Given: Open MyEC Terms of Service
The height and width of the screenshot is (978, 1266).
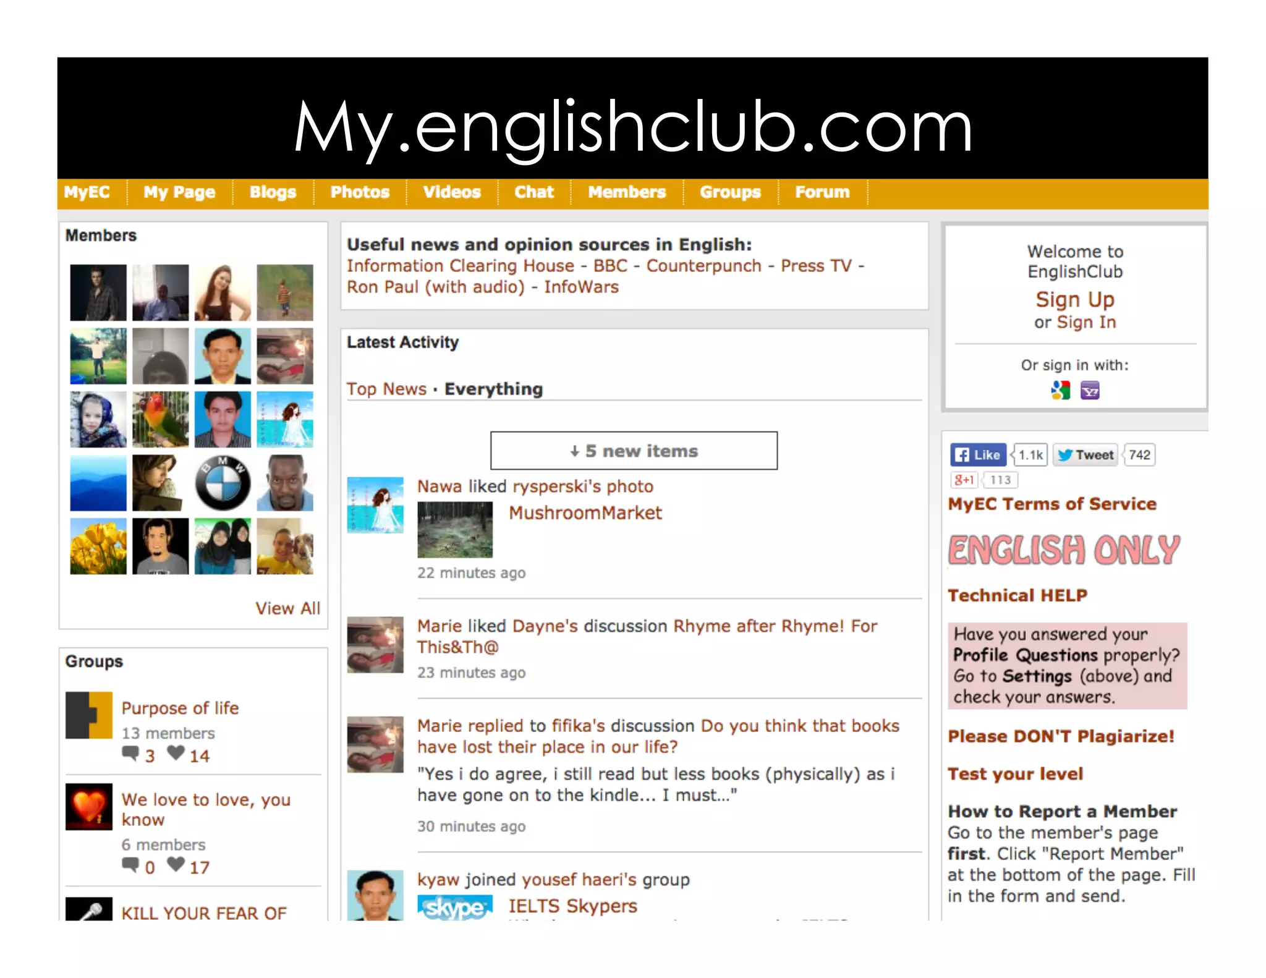Looking at the screenshot, I should pyautogui.click(x=1052, y=504).
